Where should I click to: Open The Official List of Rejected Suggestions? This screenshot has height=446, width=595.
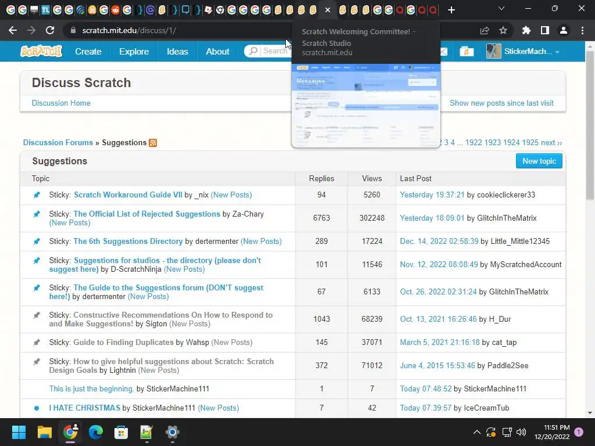point(146,214)
